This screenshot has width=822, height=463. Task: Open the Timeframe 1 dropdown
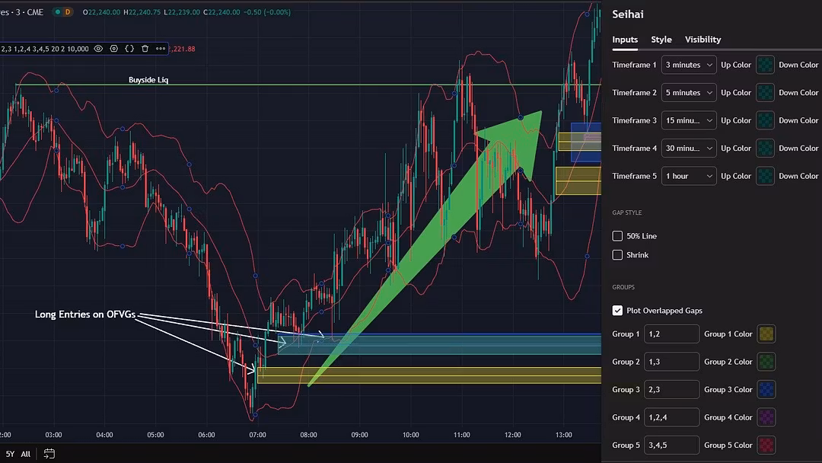(x=689, y=65)
